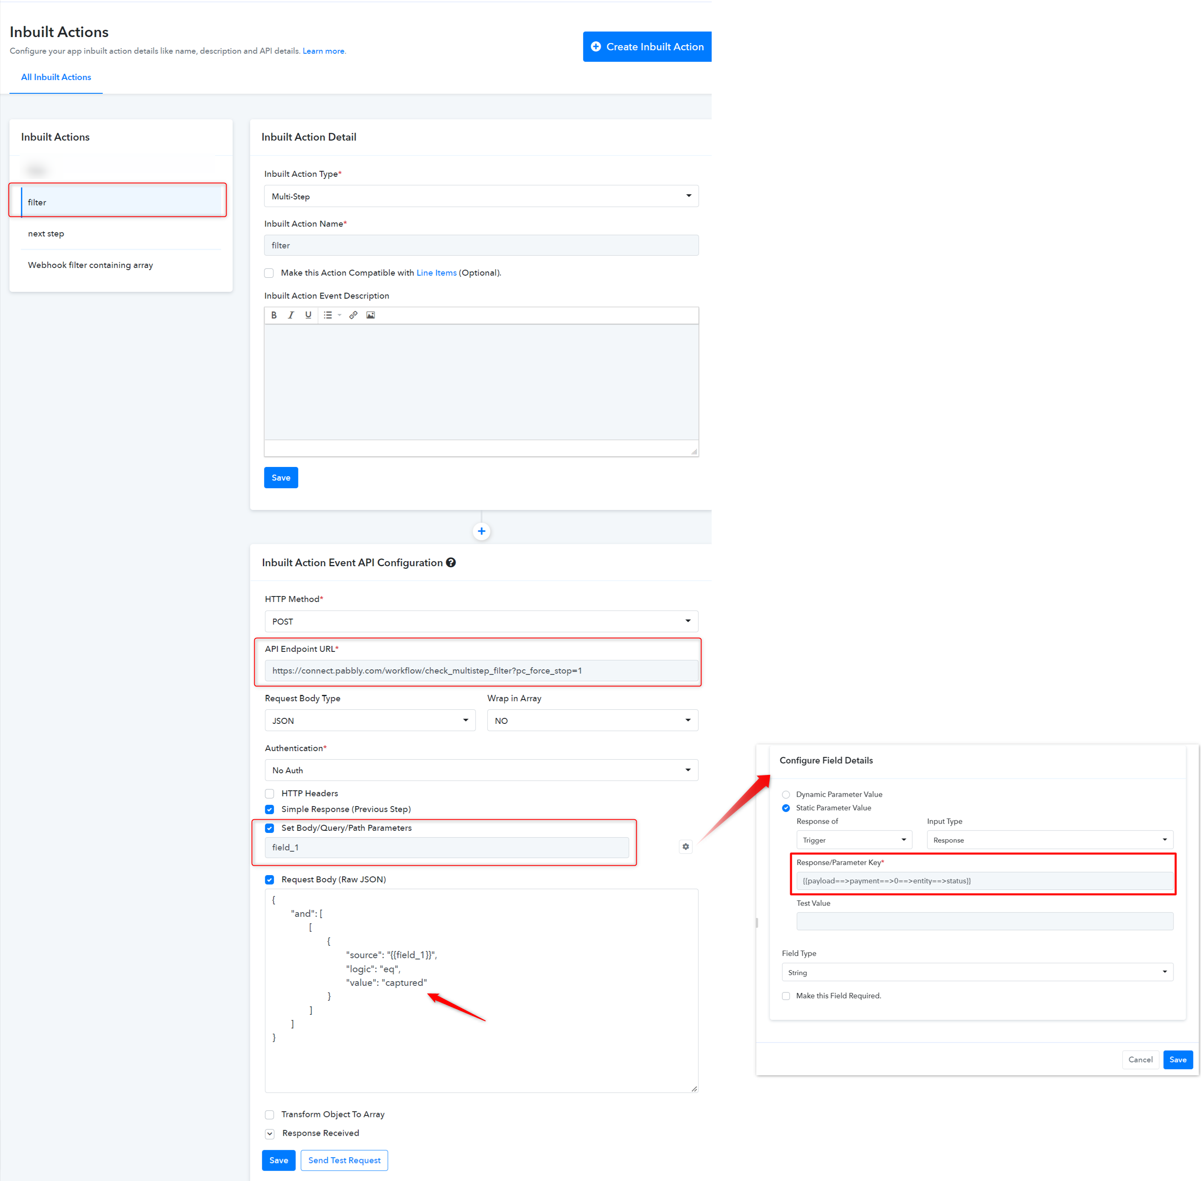Open the Authentication No Auth dropdown
This screenshot has width=1201, height=1181.
point(480,770)
